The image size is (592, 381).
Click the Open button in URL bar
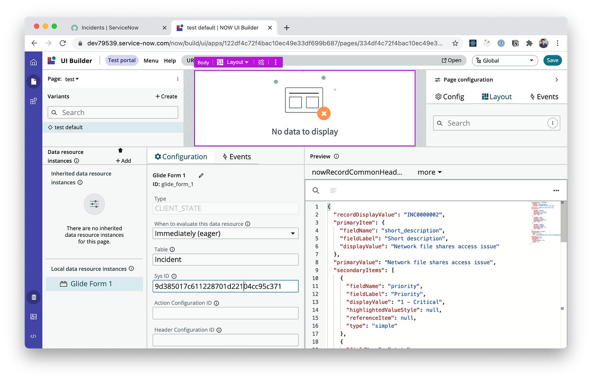tap(451, 60)
